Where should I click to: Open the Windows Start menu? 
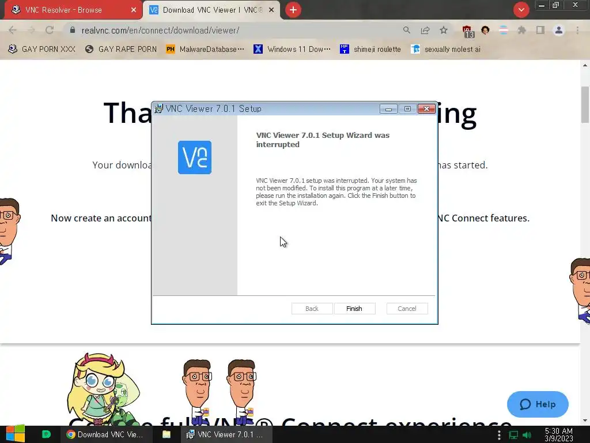pos(16,434)
